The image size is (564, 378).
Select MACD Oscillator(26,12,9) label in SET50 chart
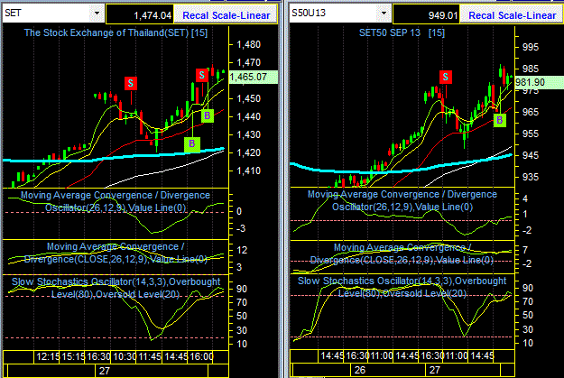pyautogui.click(x=402, y=200)
